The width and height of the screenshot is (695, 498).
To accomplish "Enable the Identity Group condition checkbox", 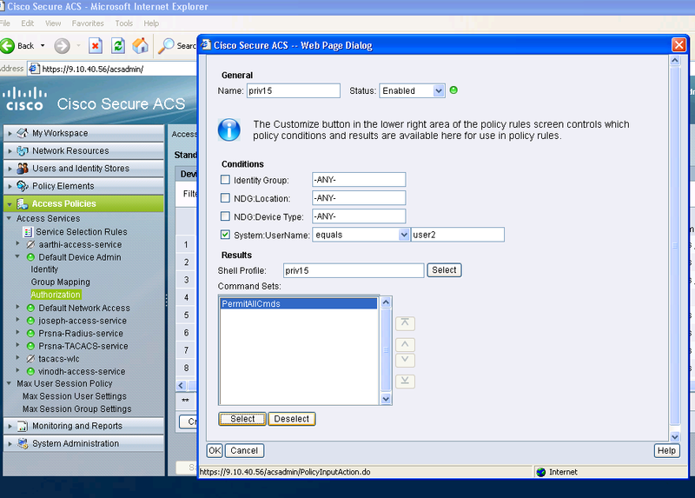I will [x=226, y=180].
